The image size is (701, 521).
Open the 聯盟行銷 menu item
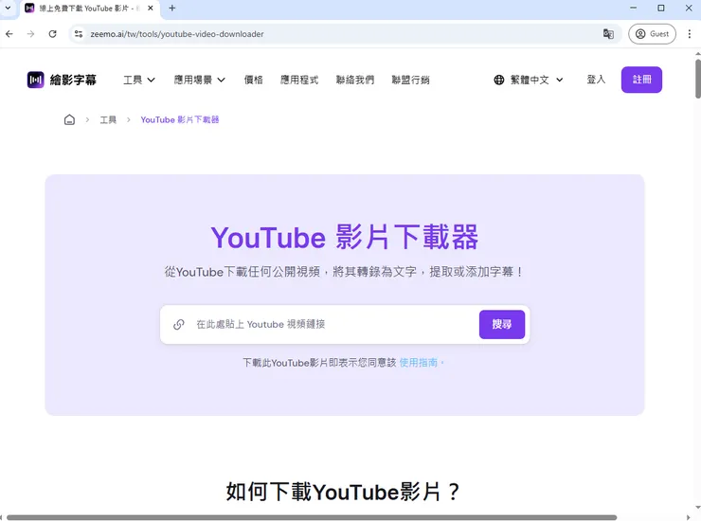click(410, 81)
